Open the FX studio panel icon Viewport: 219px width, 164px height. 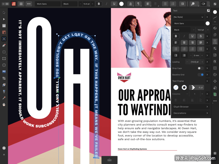pyautogui.click(x=215, y=61)
